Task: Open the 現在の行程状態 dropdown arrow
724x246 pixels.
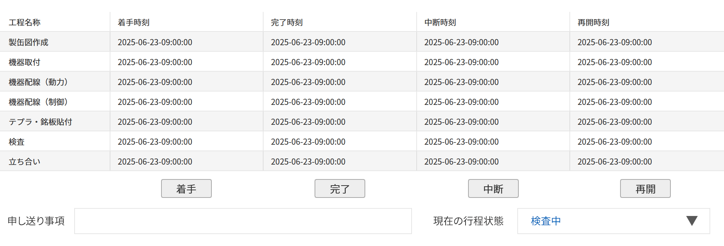Action: (x=691, y=221)
